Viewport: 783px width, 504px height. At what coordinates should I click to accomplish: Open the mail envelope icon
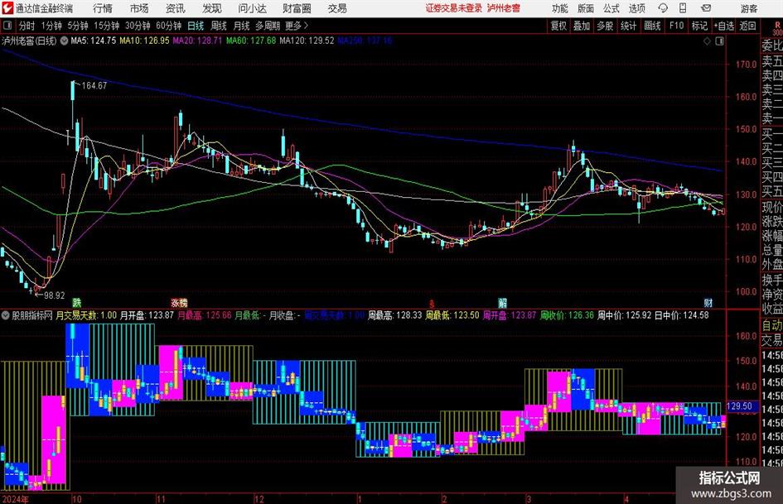(706, 8)
